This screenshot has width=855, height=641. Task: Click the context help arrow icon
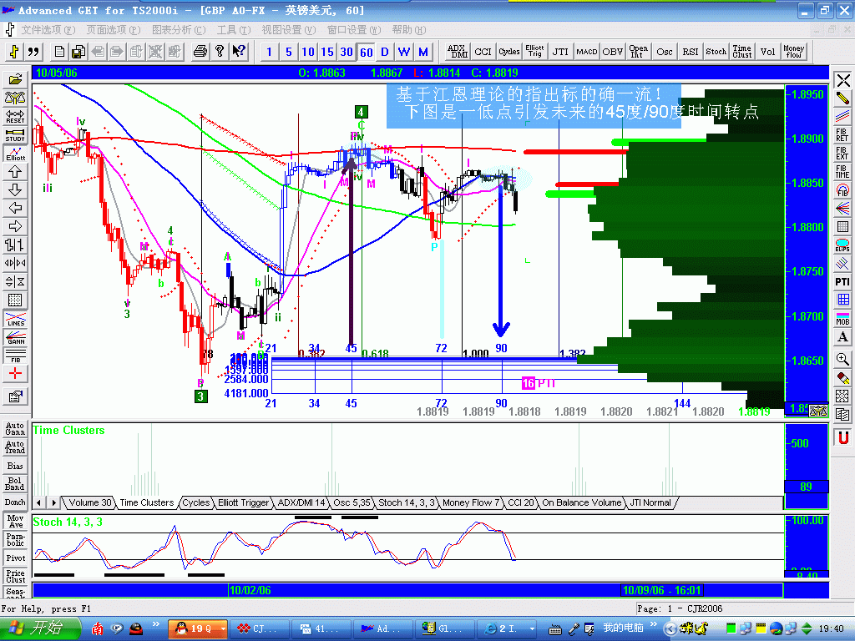tap(239, 52)
